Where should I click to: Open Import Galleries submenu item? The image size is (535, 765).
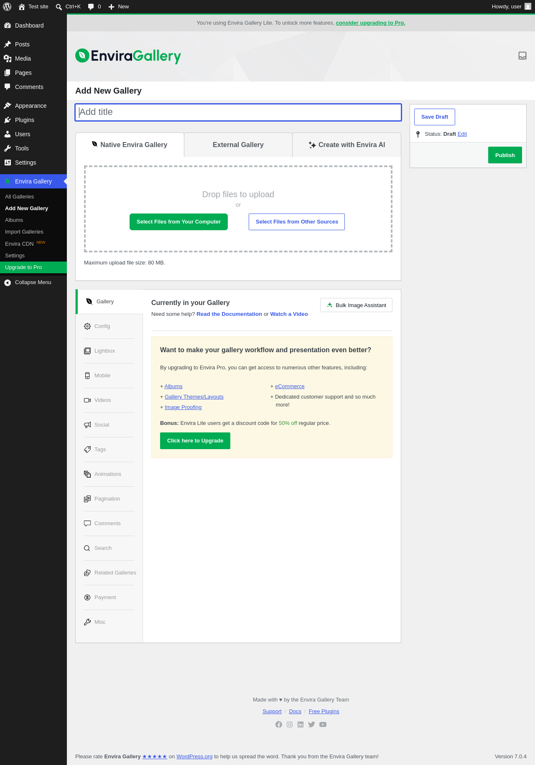[x=24, y=232]
